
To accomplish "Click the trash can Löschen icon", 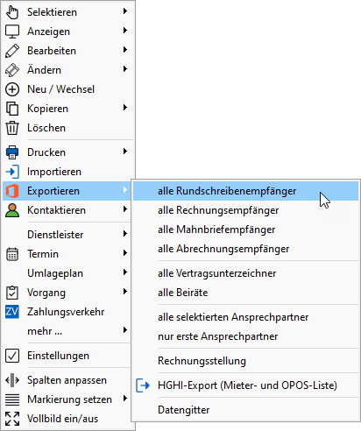I will pos(12,128).
